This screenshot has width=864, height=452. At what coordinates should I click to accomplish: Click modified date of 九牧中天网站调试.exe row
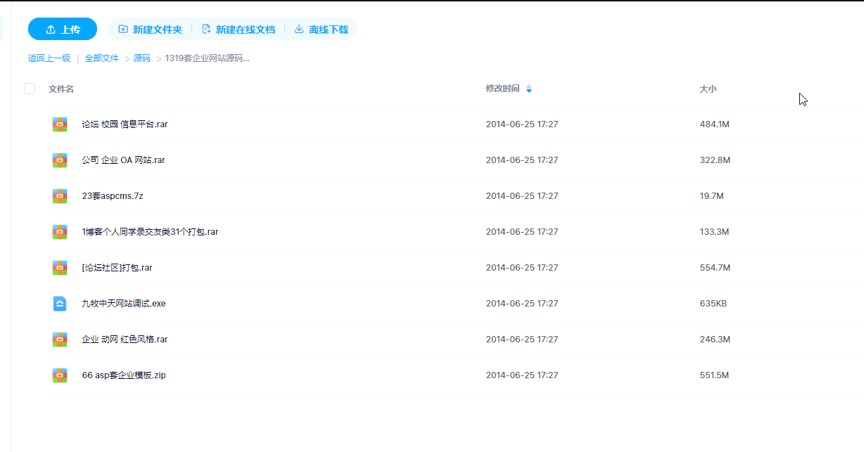tap(522, 304)
